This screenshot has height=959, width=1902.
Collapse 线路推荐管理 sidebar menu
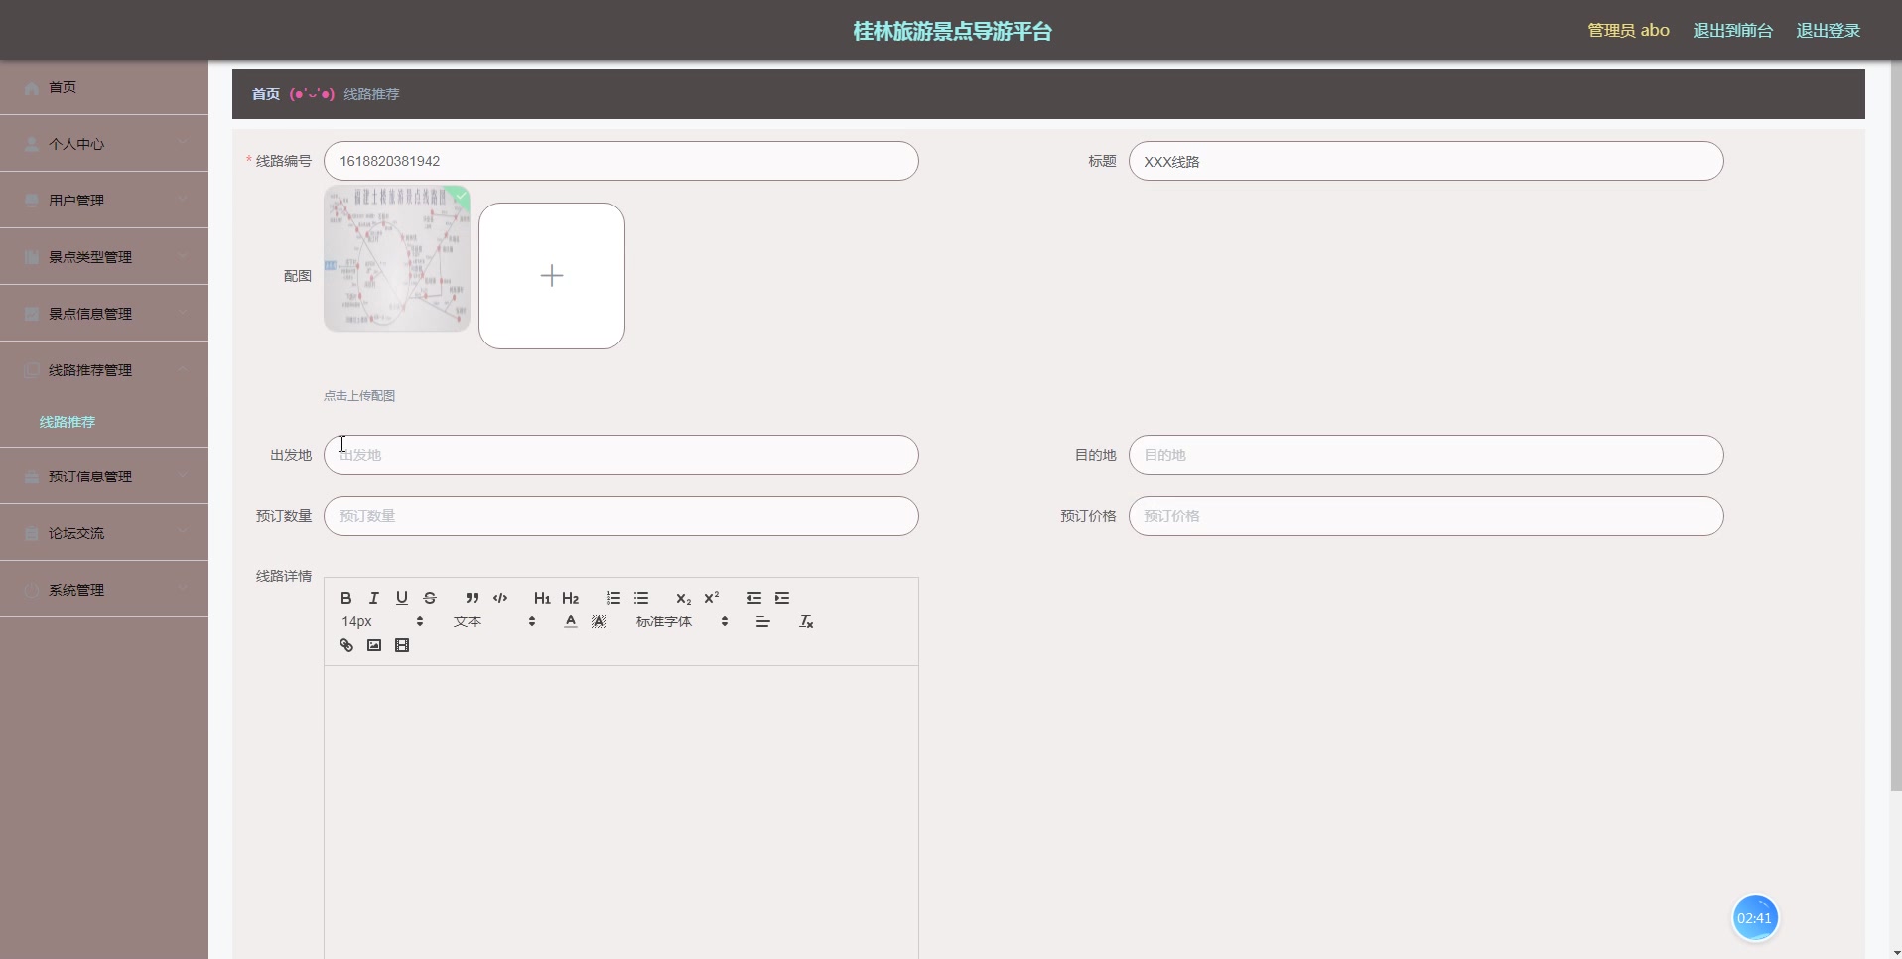104,370
